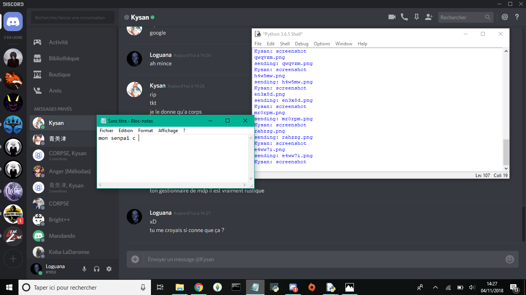The height and width of the screenshot is (295, 526).
Task: Add a server with plus circle
Action: coord(13,259)
